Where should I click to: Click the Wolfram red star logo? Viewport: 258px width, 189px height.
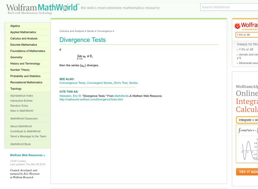237,26
